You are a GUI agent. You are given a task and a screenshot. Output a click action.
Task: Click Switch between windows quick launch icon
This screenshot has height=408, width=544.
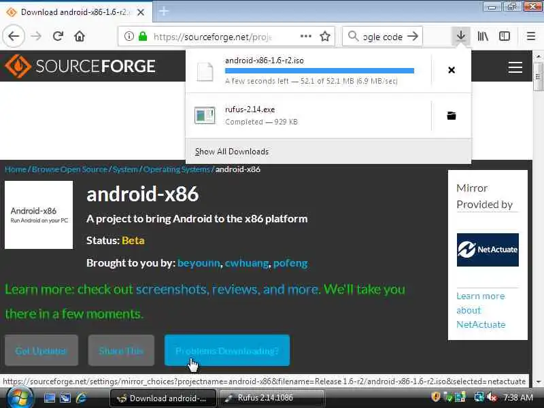(65, 398)
